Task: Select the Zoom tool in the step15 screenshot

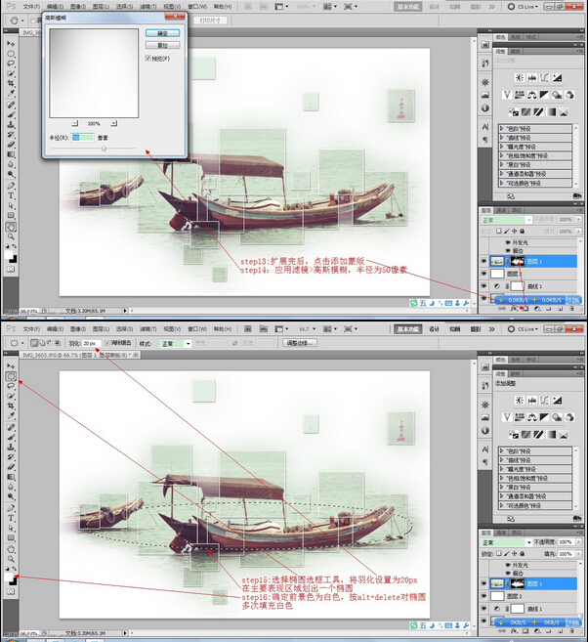Action: click(11, 559)
